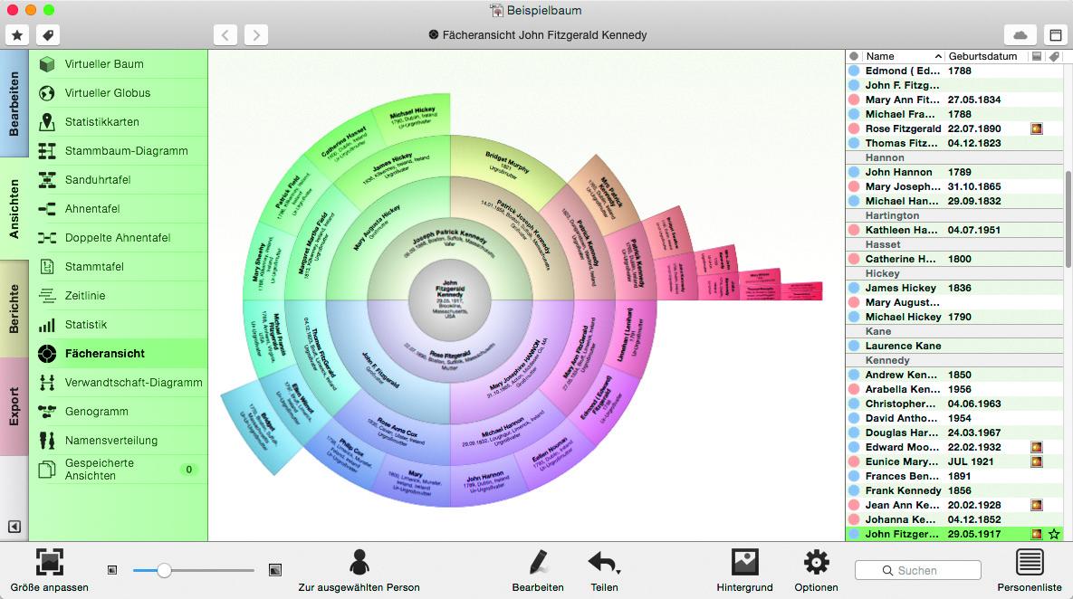This screenshot has width=1073, height=599.
Task: Open the Teilen share menu
Action: 604,570
